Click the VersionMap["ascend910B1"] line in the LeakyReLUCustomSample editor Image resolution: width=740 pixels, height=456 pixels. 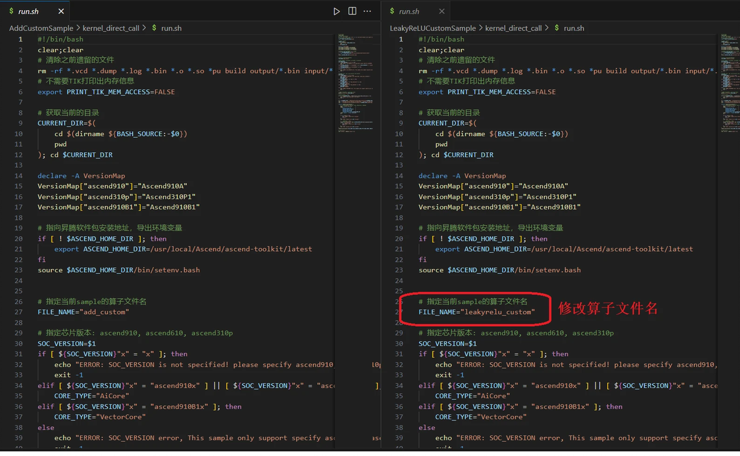(499, 207)
